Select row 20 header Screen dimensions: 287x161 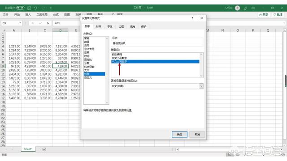click(x=3, y=110)
